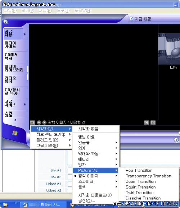Click the round collapse button at top-left of player
The image size is (180, 208).
[5, 22]
